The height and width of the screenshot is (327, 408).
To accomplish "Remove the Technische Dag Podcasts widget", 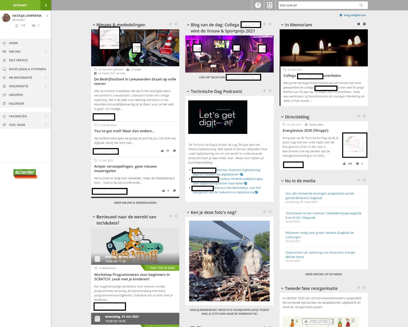I will pos(270,91).
